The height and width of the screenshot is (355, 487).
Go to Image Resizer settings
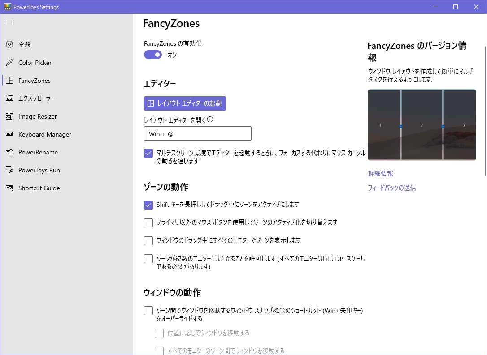point(66,116)
